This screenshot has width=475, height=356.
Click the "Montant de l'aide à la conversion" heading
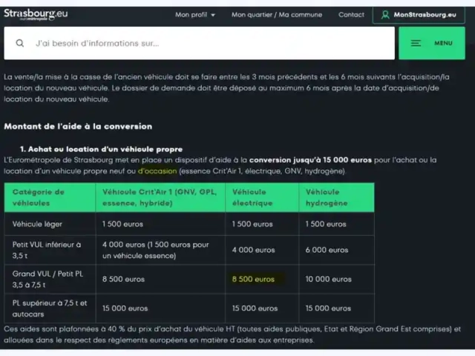tap(78, 127)
